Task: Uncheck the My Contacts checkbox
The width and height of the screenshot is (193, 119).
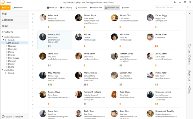Action: pyautogui.click(x=8, y=43)
